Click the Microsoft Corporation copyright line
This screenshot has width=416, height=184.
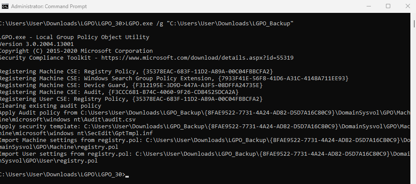[76, 51]
